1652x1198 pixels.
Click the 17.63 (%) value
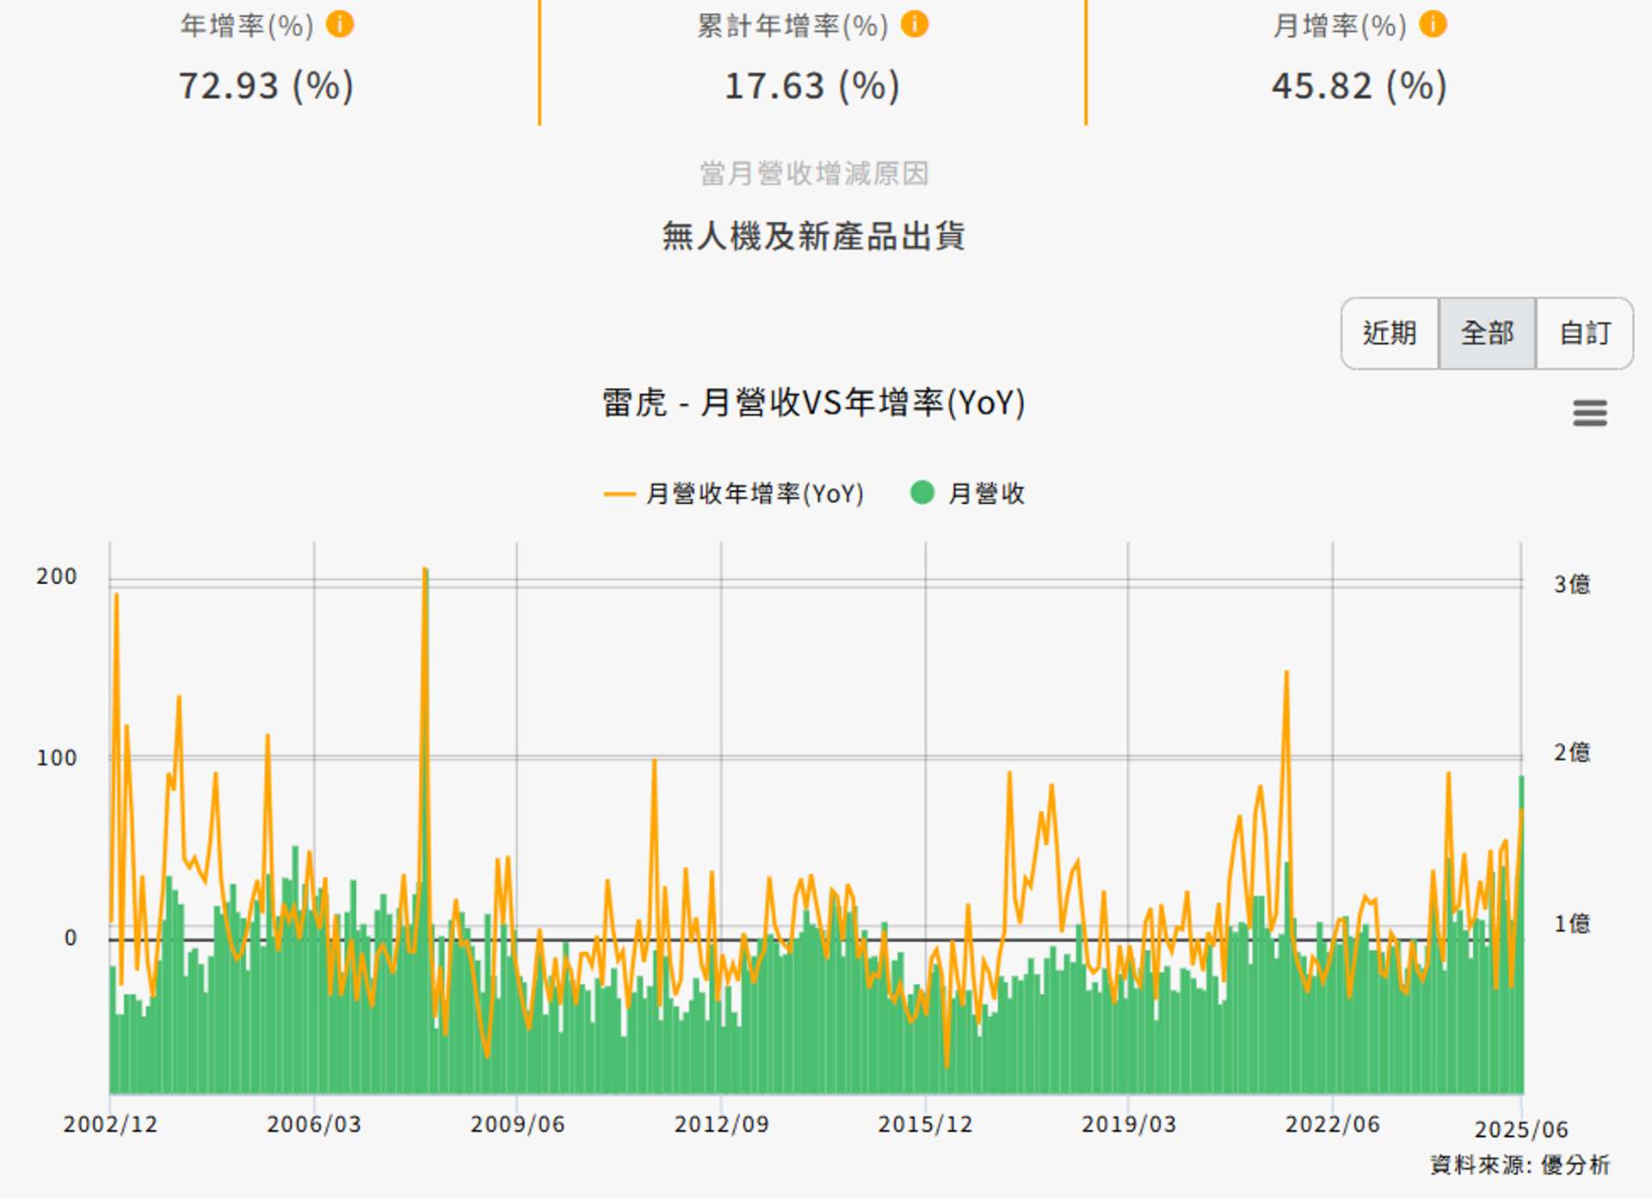coord(812,86)
